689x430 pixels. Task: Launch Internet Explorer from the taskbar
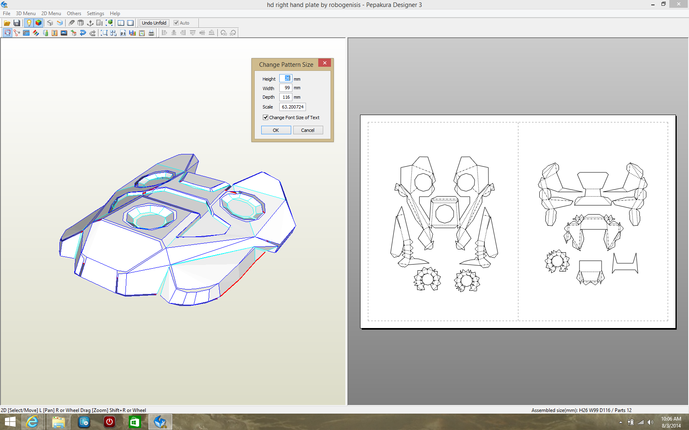(32, 422)
